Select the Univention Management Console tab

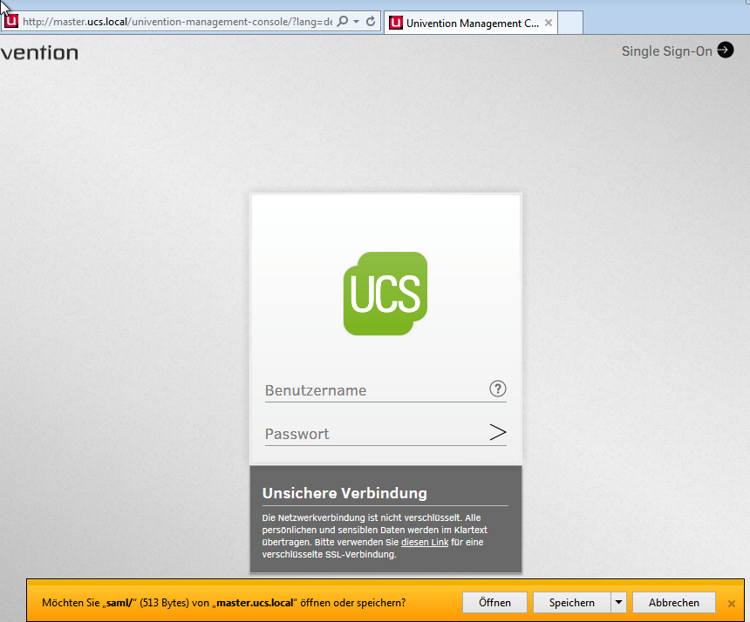click(471, 24)
